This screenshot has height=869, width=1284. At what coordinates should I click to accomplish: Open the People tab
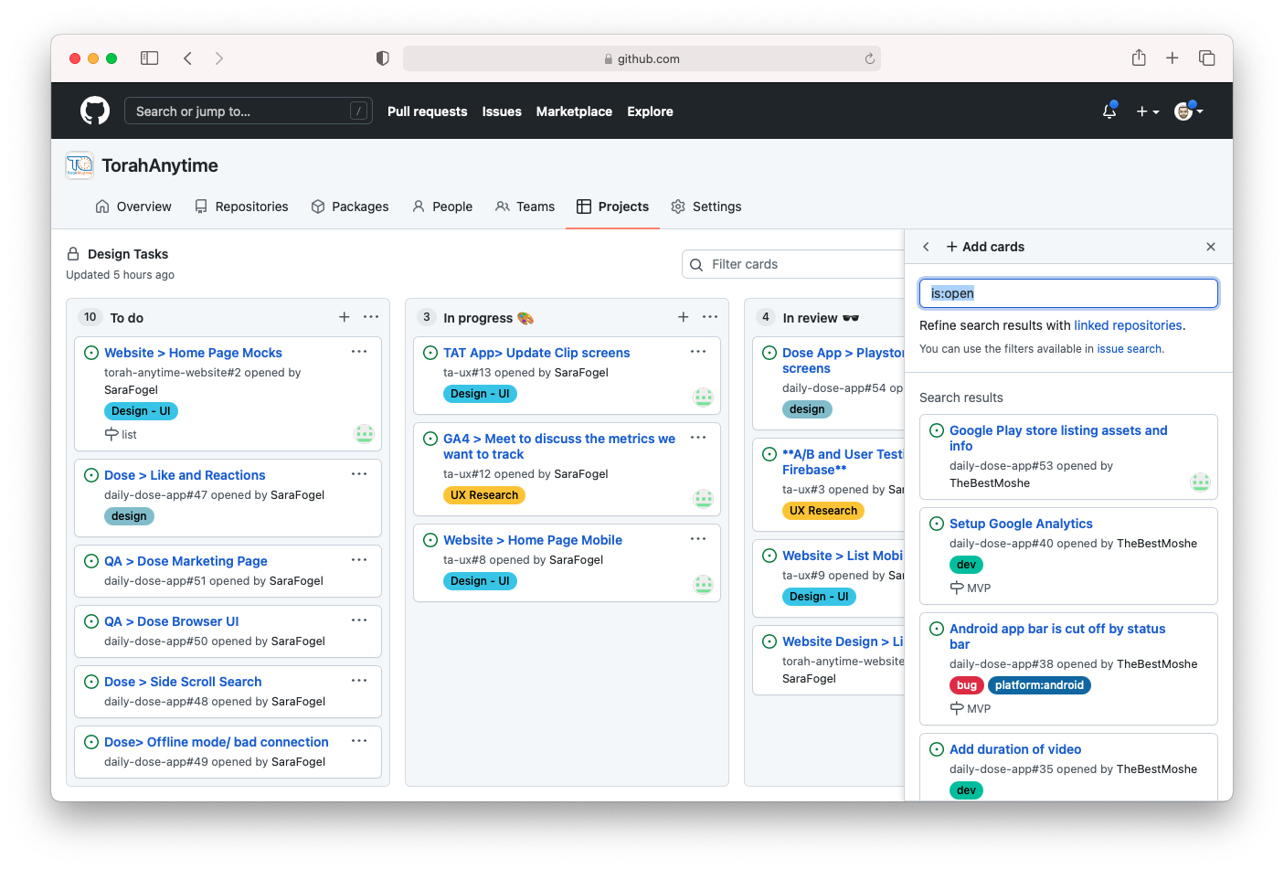click(x=442, y=207)
